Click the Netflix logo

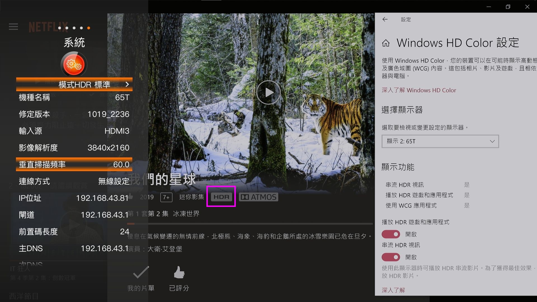[48, 27]
